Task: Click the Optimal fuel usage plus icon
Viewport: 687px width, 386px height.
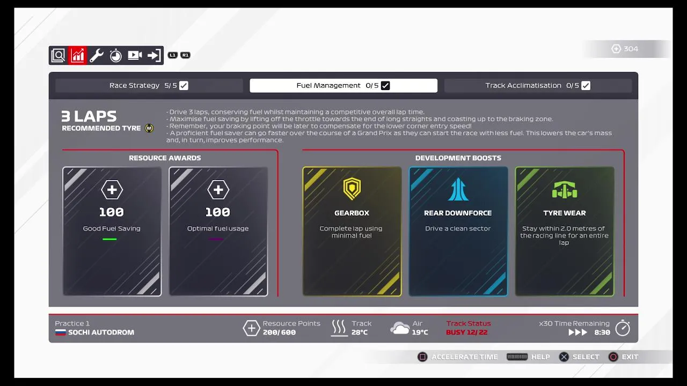Action: (x=218, y=190)
